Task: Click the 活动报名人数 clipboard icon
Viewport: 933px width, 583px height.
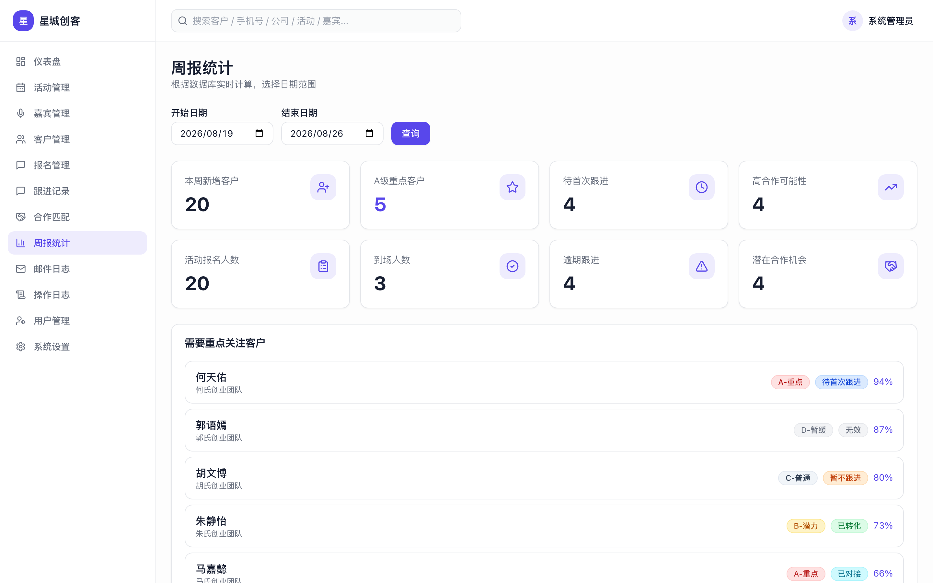Action: tap(323, 267)
